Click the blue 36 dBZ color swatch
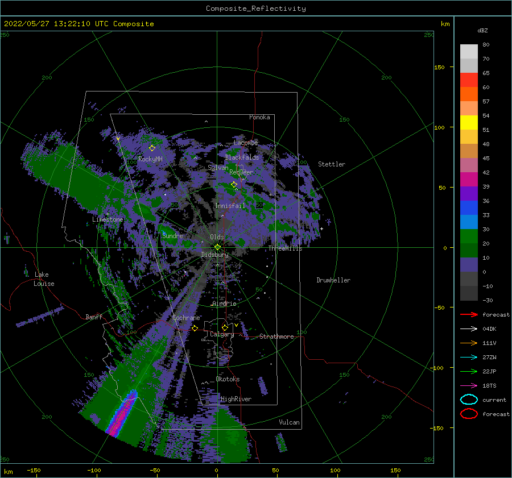 pyautogui.click(x=469, y=207)
